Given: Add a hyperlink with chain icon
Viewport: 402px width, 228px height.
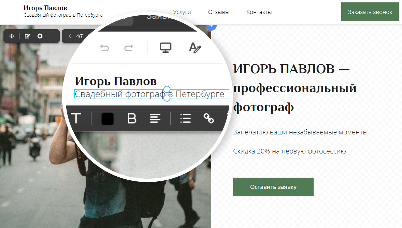Looking at the screenshot, I should click(x=209, y=118).
